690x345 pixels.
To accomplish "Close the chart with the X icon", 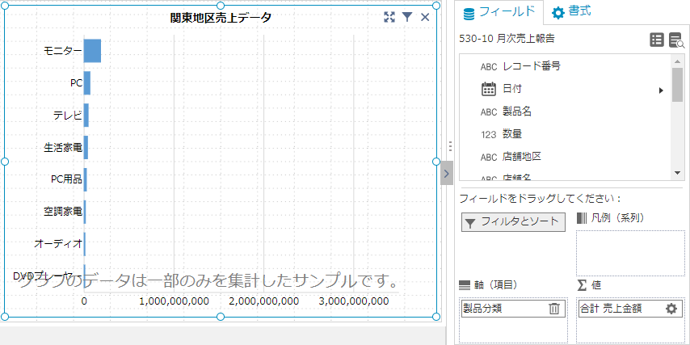I will pyautogui.click(x=425, y=17).
